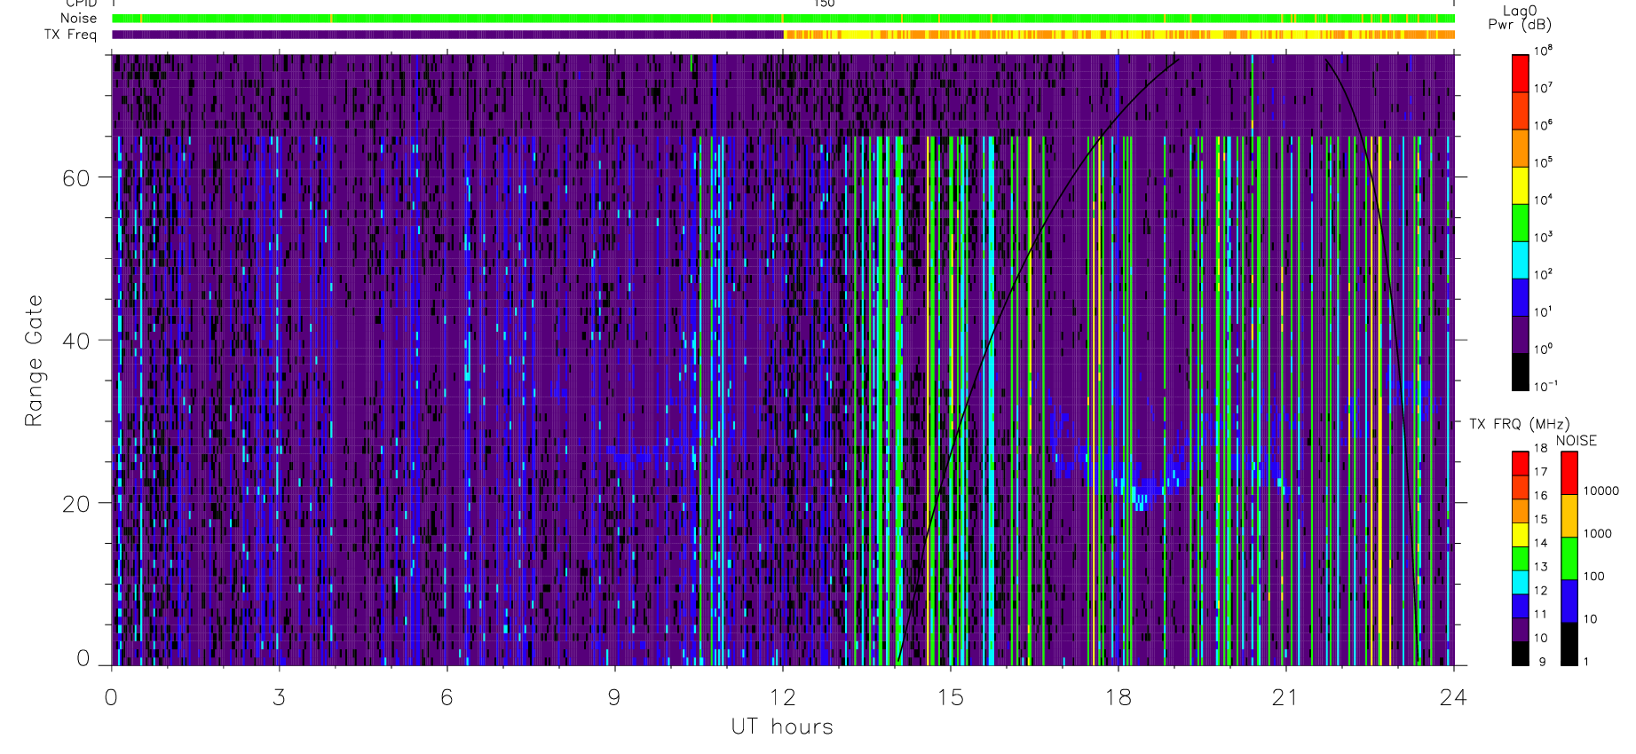Click the purple segment of TX Freq strip
The height and width of the screenshot is (754, 1636).
pyautogui.click(x=447, y=35)
